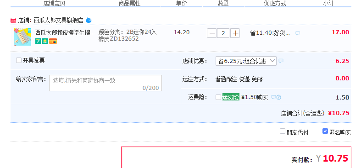Click the 优惠方式 column header
Viewport: 361px width, 168px height.
275,3
